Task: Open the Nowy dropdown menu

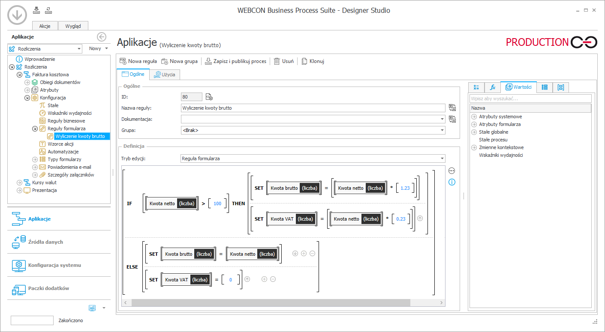Action: pyautogui.click(x=98, y=48)
